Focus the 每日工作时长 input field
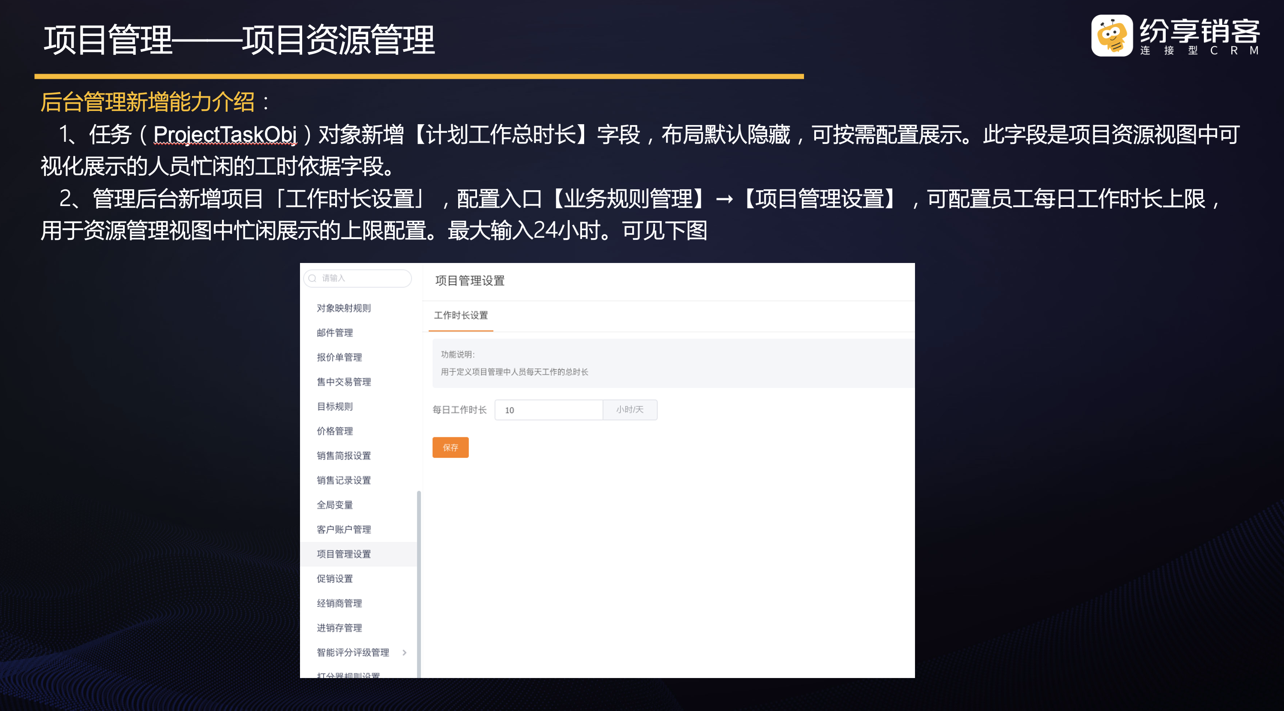Viewport: 1284px width, 711px height. pyautogui.click(x=548, y=410)
